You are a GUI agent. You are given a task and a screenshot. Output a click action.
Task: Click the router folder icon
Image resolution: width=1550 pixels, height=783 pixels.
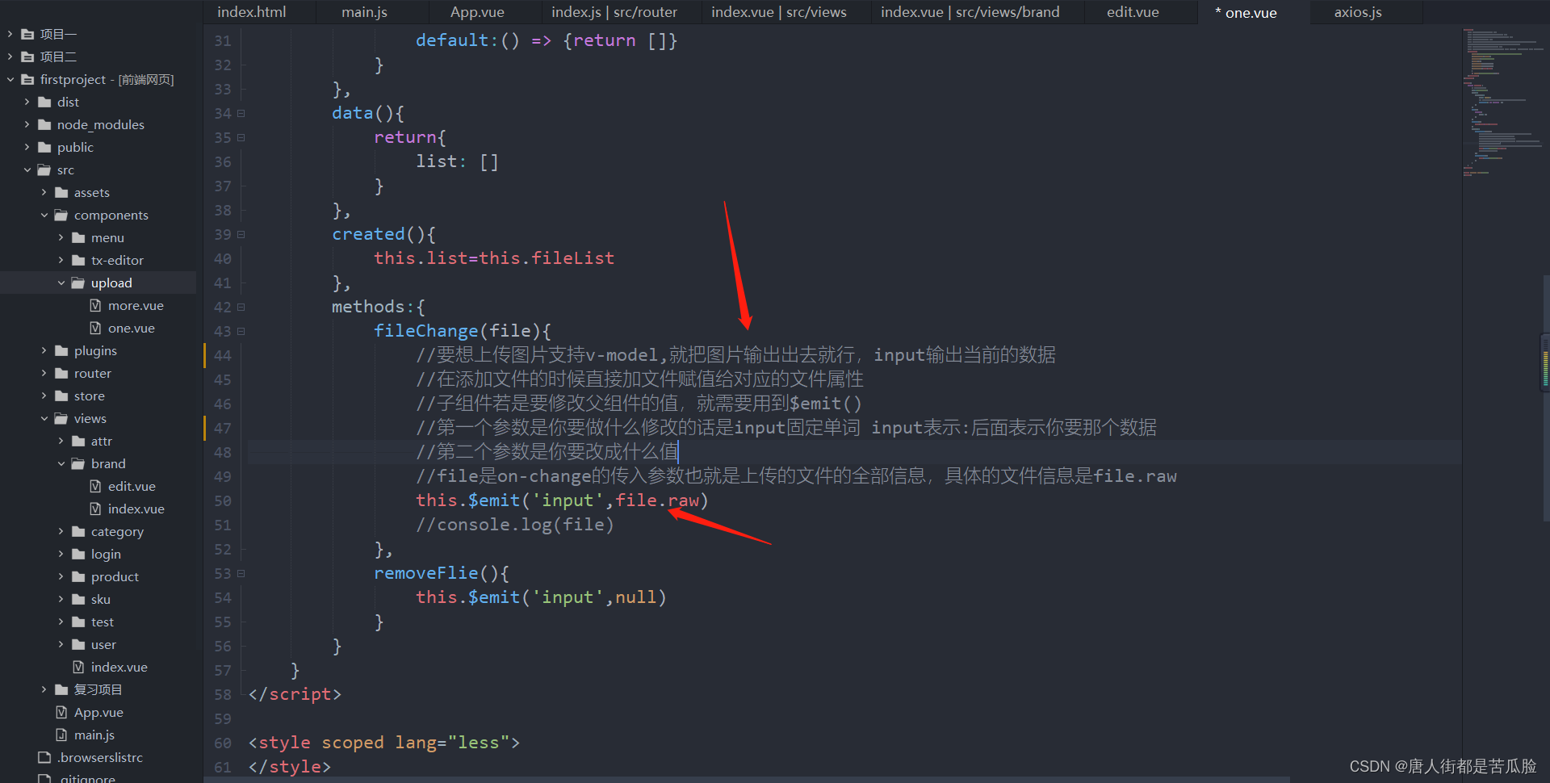point(61,373)
